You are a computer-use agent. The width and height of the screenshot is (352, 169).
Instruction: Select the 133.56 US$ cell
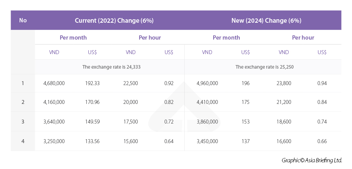[x=92, y=141]
